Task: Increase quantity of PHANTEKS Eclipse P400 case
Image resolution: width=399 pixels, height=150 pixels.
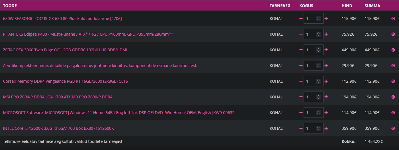Action: [326, 34]
